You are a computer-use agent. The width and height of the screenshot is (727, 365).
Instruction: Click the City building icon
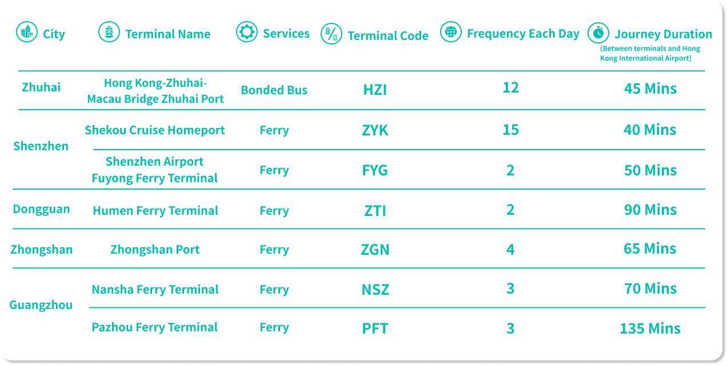click(26, 32)
